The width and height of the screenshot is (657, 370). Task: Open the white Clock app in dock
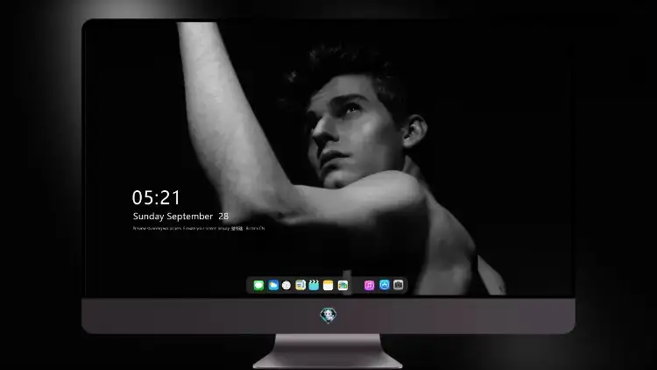pos(286,285)
